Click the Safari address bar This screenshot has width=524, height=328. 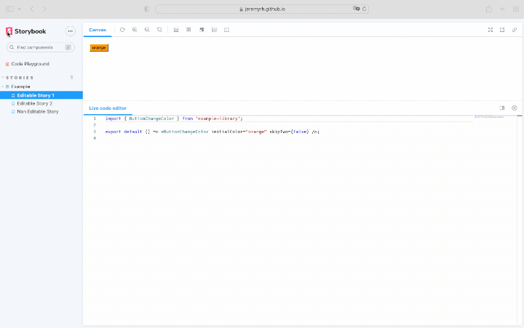click(262, 9)
